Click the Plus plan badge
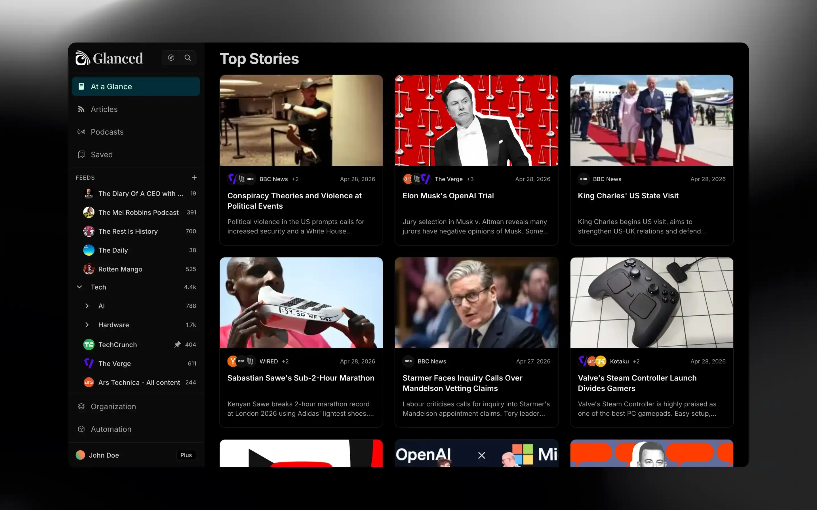This screenshot has width=817, height=510. click(x=186, y=455)
